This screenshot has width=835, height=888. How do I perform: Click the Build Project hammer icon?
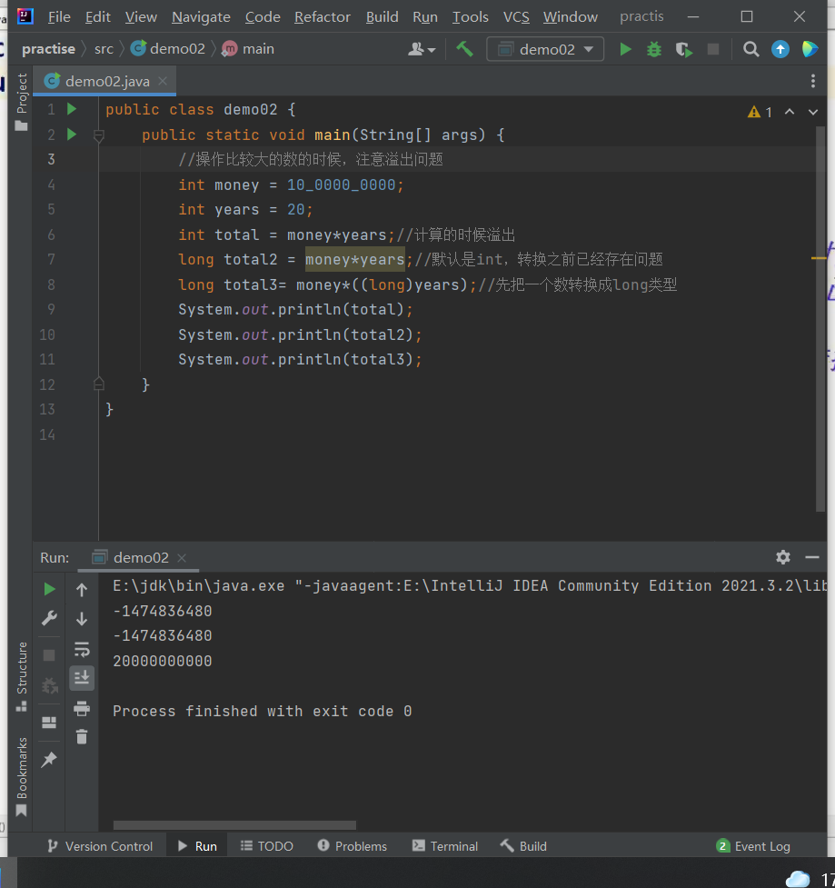[464, 49]
